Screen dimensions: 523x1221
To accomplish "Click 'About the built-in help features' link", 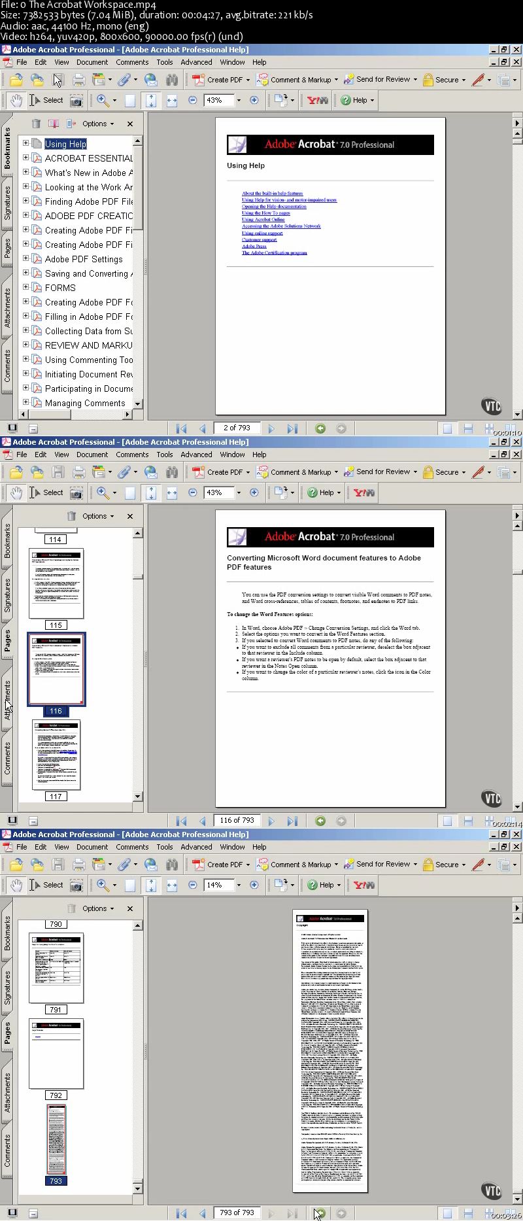I will click(x=273, y=194).
